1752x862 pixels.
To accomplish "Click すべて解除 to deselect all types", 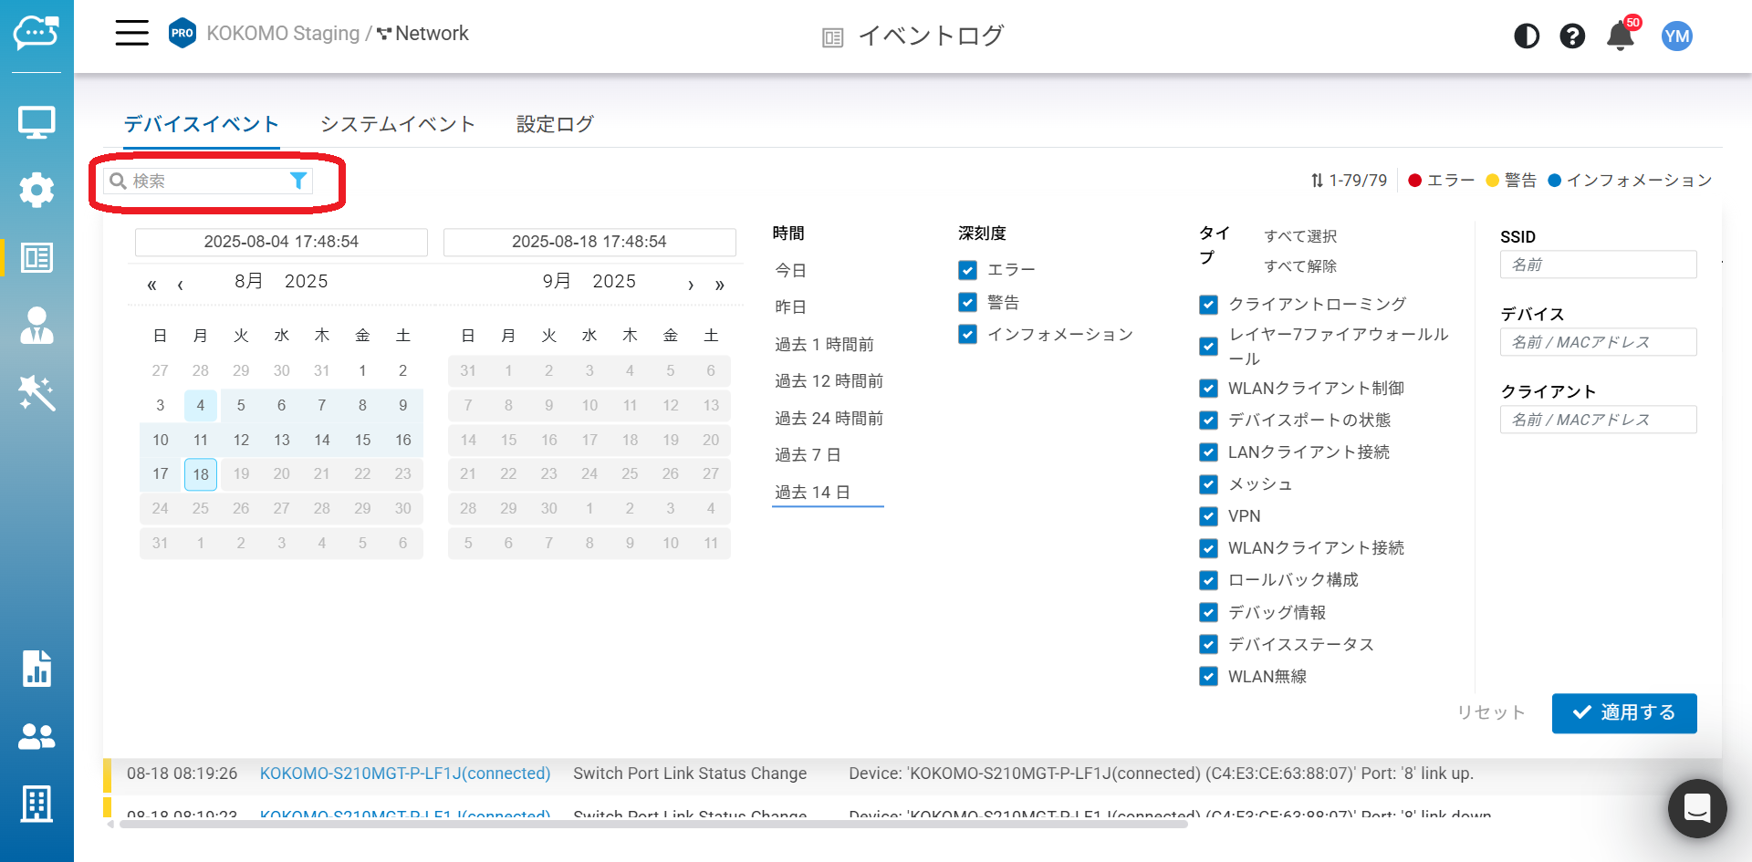I will click(1299, 266).
